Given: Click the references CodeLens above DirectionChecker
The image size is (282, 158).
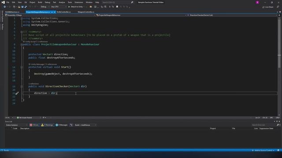Looking at the screenshot, I should pos(33,84).
